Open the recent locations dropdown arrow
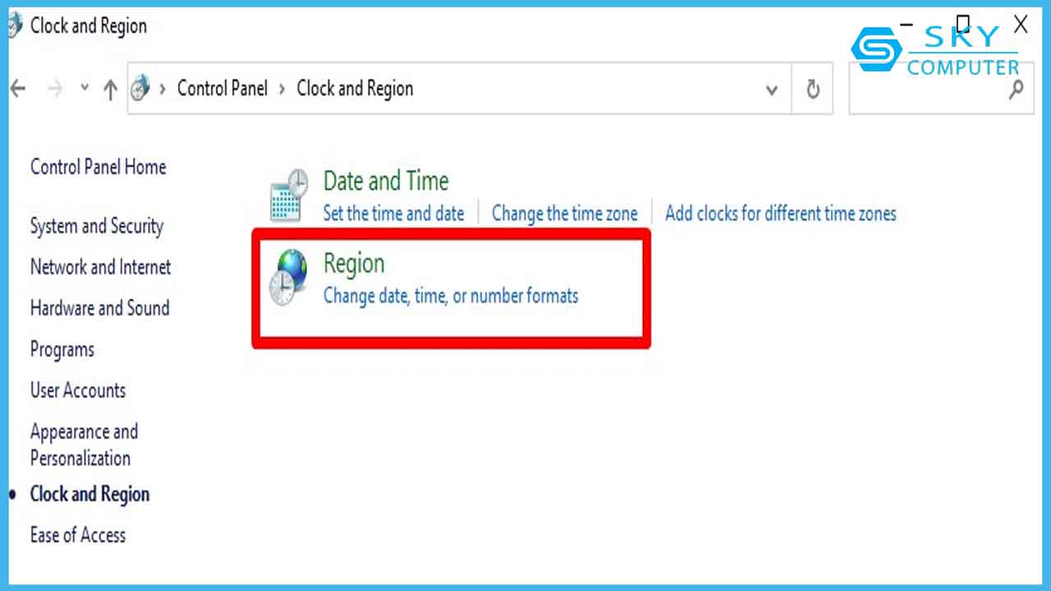This screenshot has height=591, width=1051. click(84, 89)
